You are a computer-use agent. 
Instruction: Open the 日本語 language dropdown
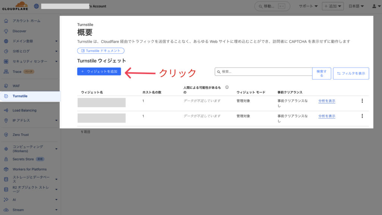356,6
